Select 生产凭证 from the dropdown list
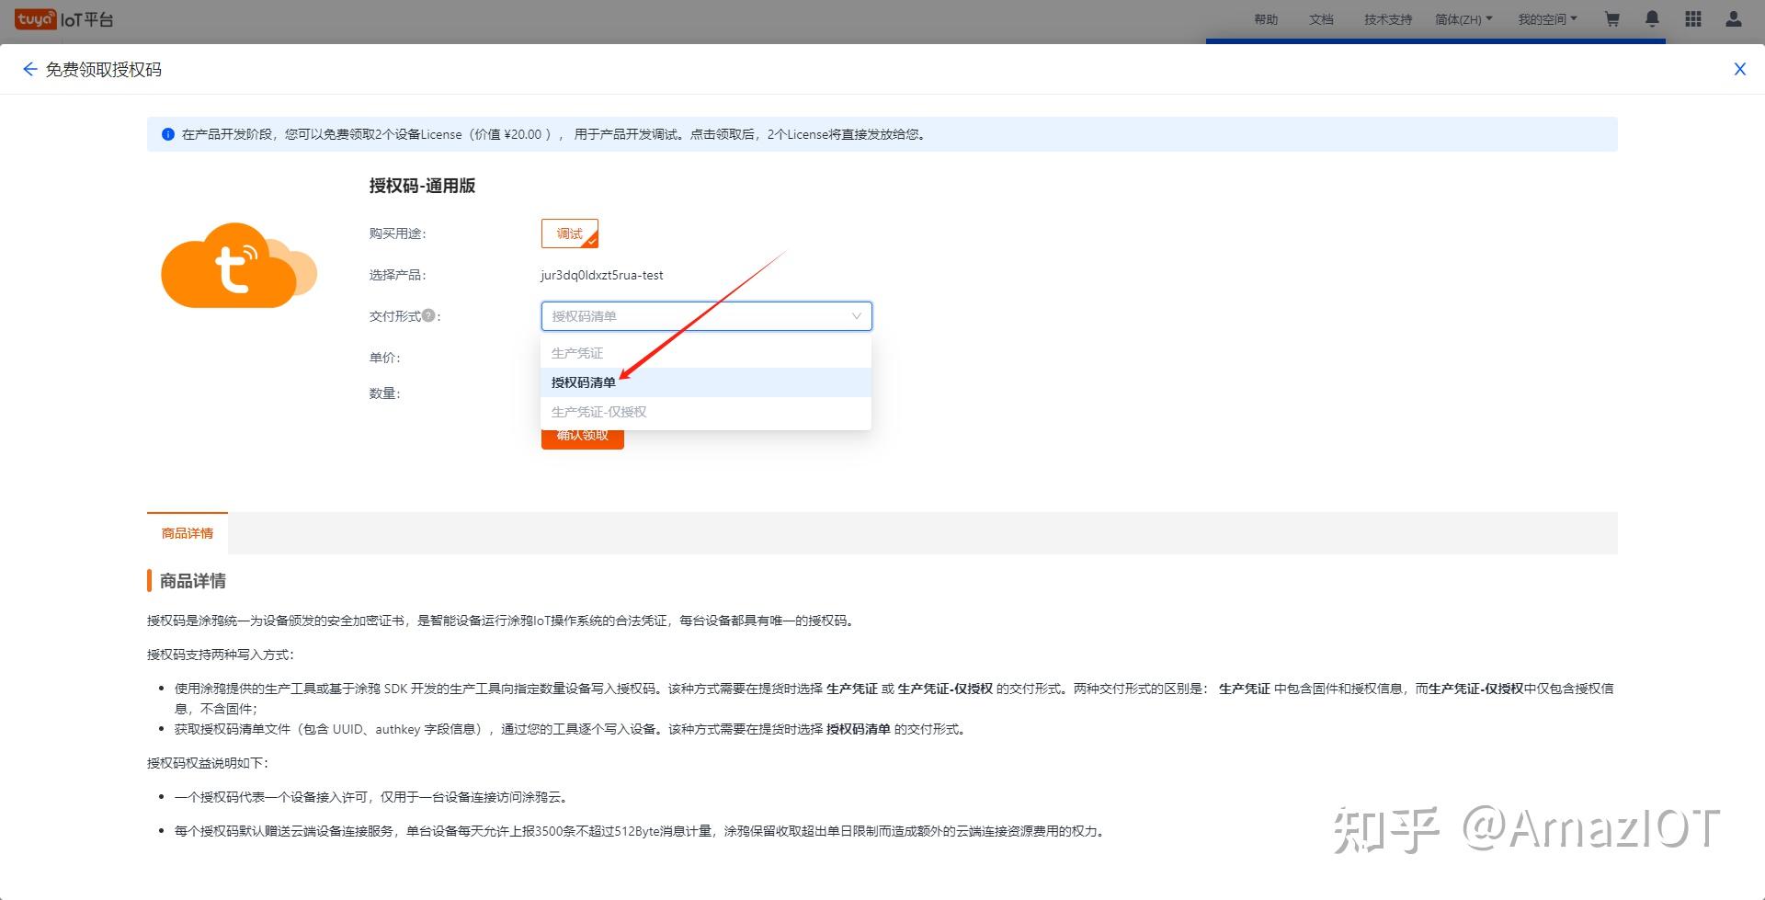The image size is (1765, 900). coord(576,352)
